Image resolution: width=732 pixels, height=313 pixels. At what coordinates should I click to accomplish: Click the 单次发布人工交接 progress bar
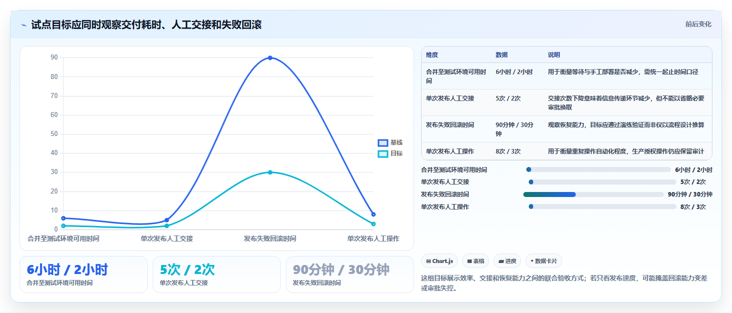pyautogui.click(x=602, y=182)
